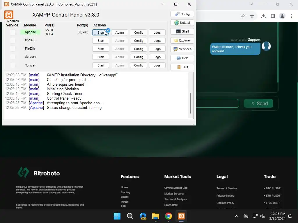
Task: Open Apache Config menu
Action: [x=139, y=33]
